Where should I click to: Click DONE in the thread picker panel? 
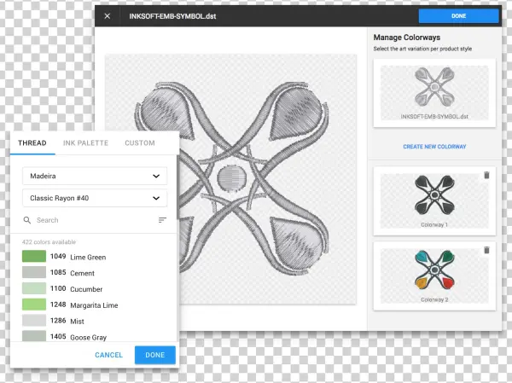155,355
